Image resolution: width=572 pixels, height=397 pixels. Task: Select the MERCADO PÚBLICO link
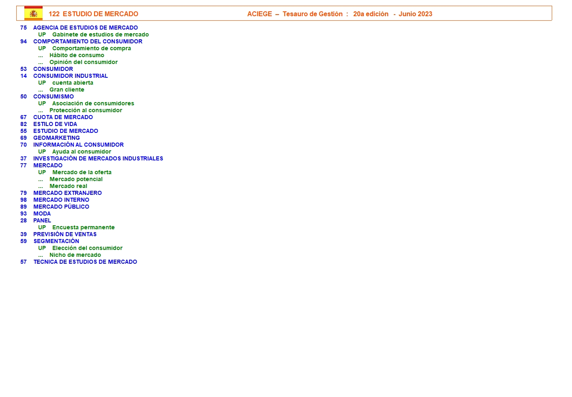(61, 207)
